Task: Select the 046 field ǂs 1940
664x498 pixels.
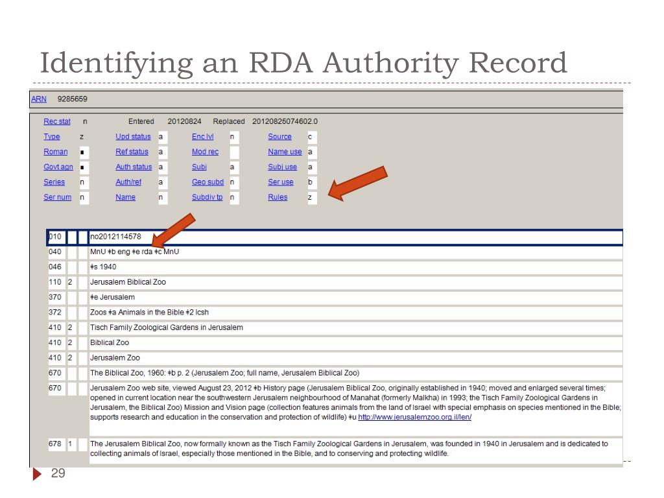Action: click(x=355, y=267)
